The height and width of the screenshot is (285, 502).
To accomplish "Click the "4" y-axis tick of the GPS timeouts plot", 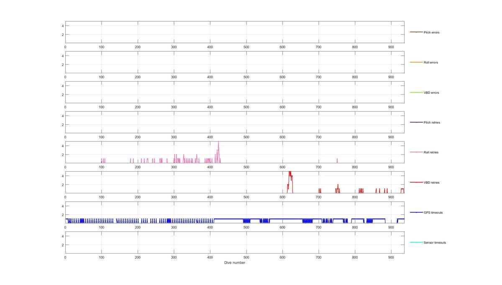I will click(x=63, y=206).
